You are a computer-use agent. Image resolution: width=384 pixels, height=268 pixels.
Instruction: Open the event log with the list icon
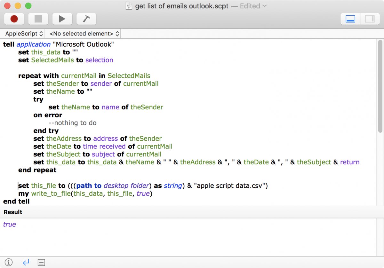click(x=41, y=263)
